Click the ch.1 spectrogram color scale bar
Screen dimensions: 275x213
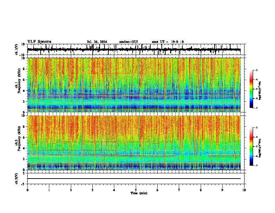click(251, 89)
